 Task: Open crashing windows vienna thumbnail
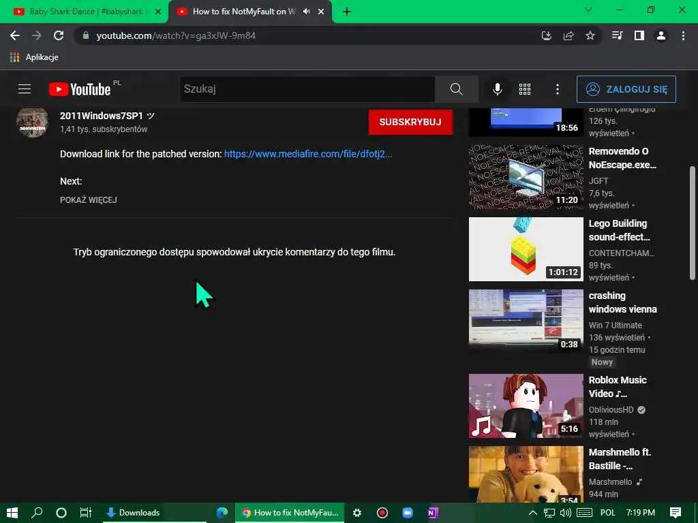[x=526, y=321]
